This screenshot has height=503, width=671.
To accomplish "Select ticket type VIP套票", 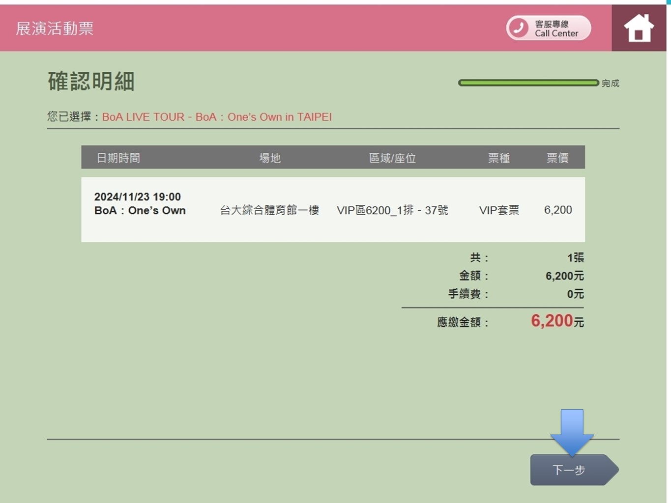I will click(499, 210).
